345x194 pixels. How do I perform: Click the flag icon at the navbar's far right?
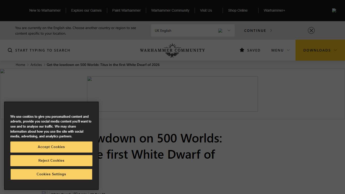(334, 10)
